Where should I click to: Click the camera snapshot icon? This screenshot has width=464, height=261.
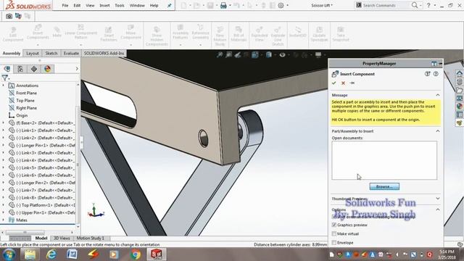pos(9,16)
